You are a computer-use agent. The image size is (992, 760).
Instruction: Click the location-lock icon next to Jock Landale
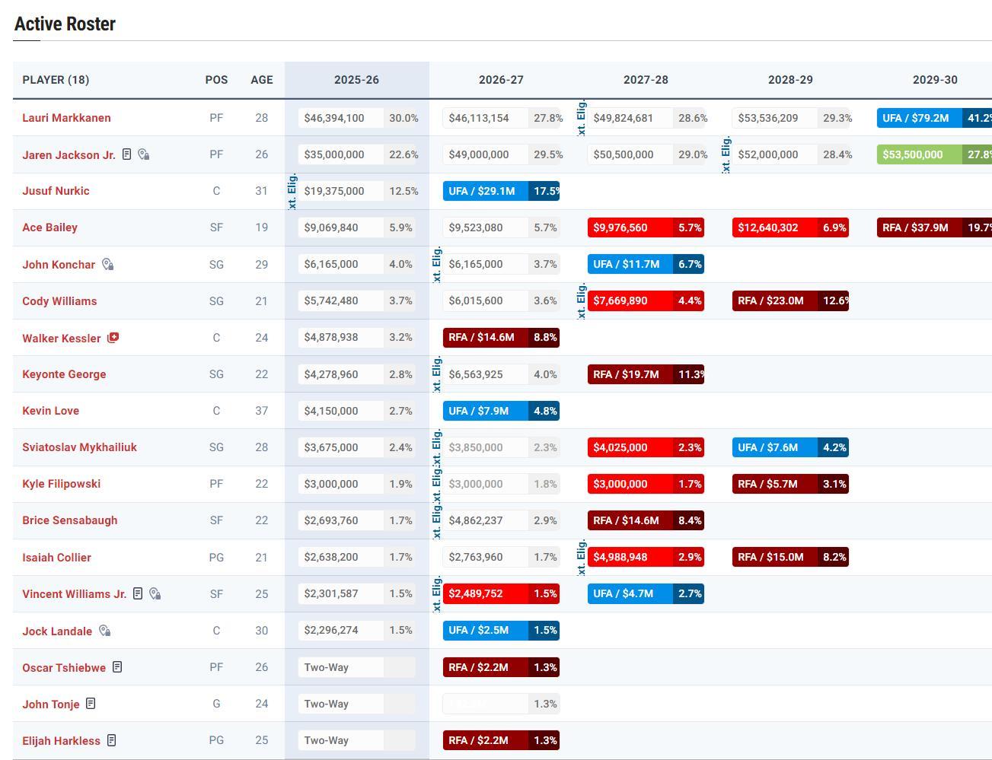[104, 631]
